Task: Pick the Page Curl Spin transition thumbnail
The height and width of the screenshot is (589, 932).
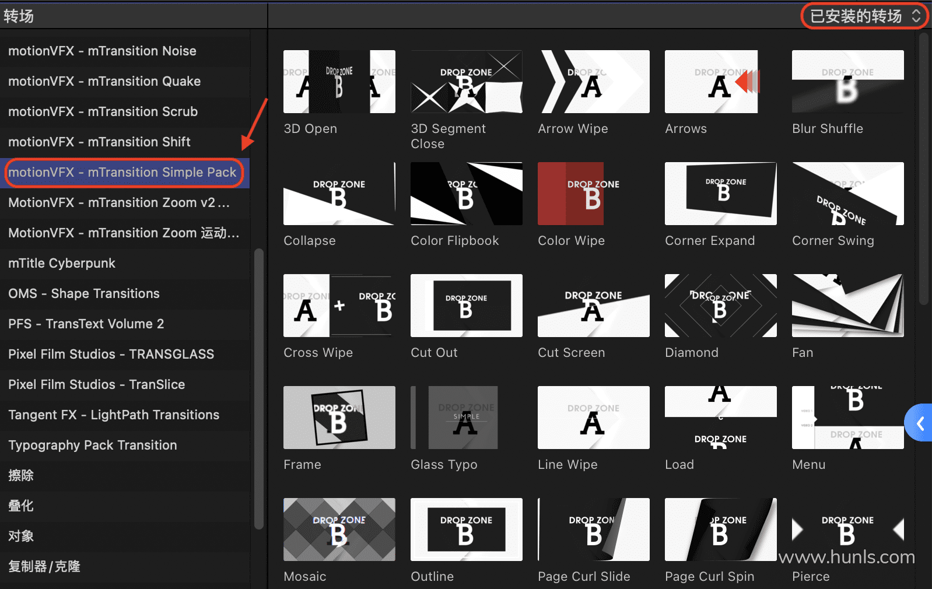Action: (x=721, y=530)
